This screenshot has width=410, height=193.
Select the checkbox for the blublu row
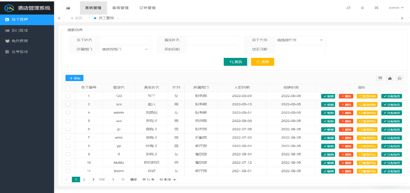pyautogui.click(x=68, y=163)
